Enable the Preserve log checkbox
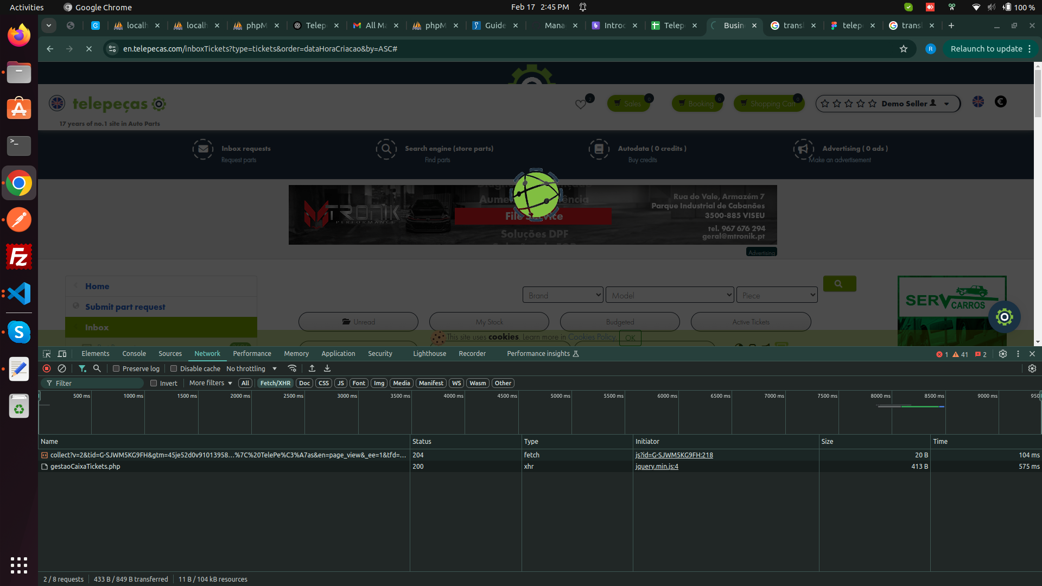This screenshot has width=1042, height=586. 116,368
